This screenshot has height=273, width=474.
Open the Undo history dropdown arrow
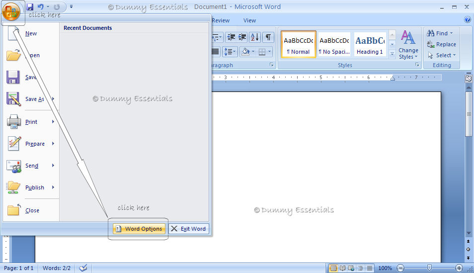click(x=48, y=6)
